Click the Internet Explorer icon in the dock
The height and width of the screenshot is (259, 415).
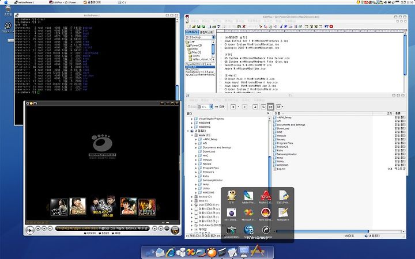pyautogui.click(x=171, y=253)
